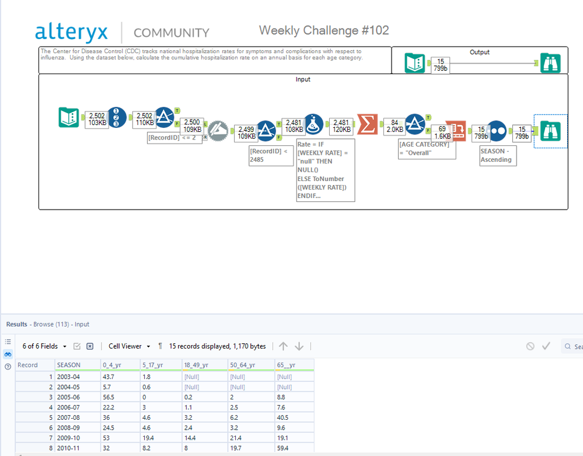Select the 0_4_yr cell showing 56.5
The image size is (583, 456).
pyautogui.click(x=120, y=397)
